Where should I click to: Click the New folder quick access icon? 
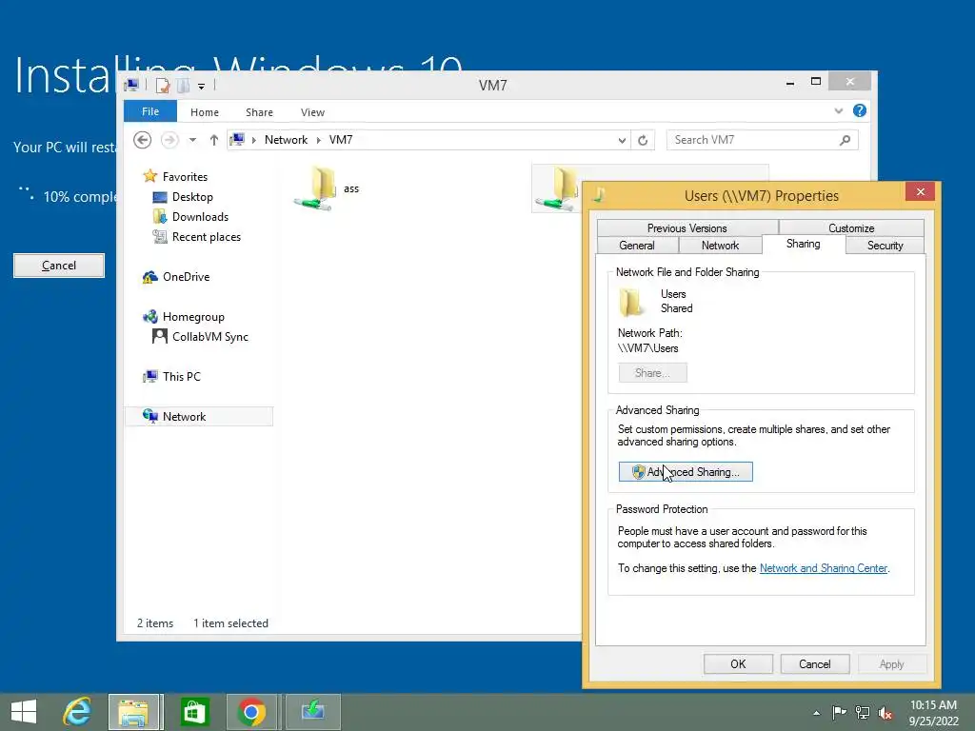184,85
